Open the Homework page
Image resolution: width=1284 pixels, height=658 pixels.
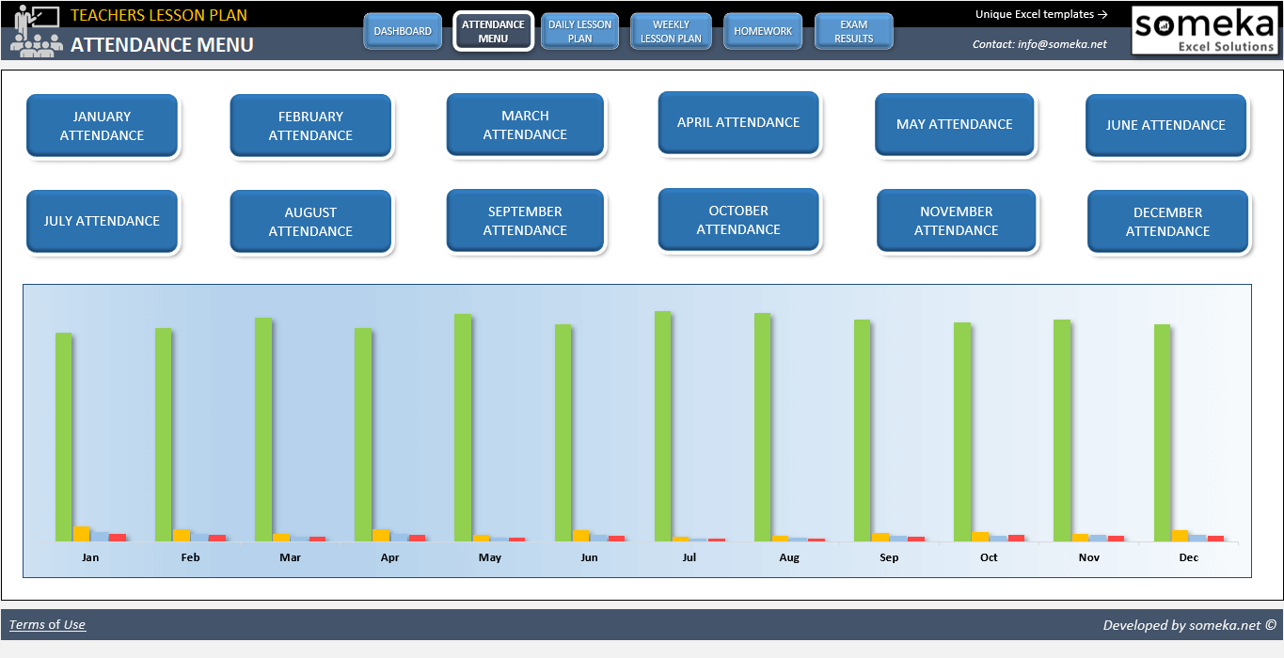pos(763,32)
